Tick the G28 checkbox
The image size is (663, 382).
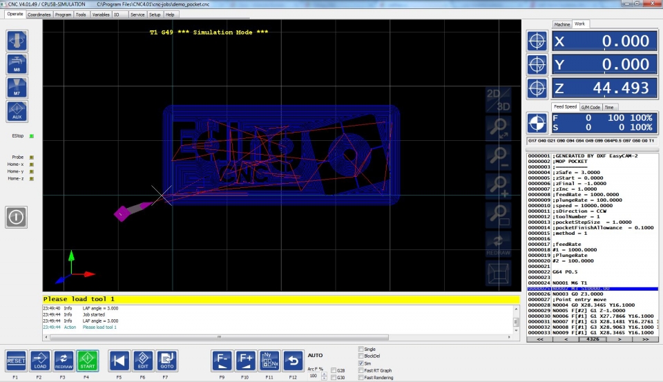pyautogui.click(x=334, y=370)
